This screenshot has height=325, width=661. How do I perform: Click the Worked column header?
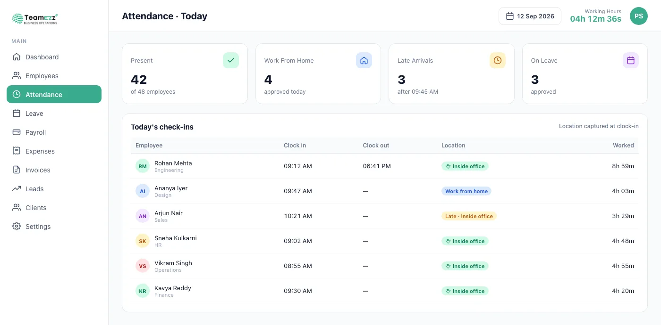tap(623, 146)
